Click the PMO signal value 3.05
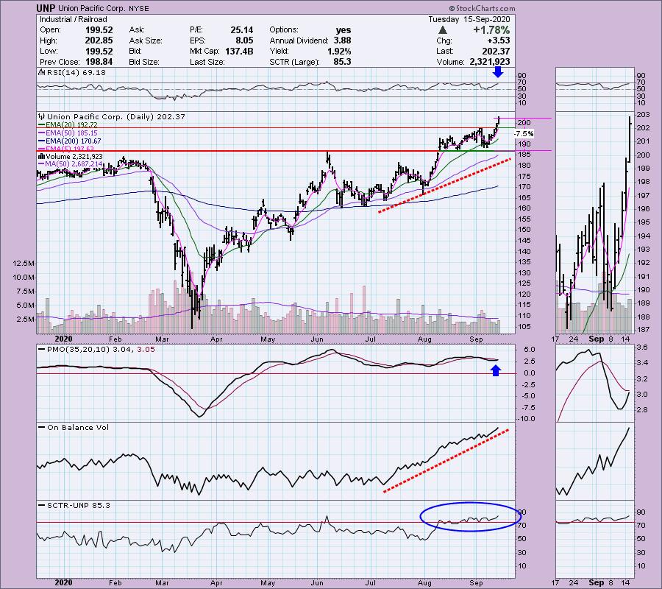 [x=146, y=350]
